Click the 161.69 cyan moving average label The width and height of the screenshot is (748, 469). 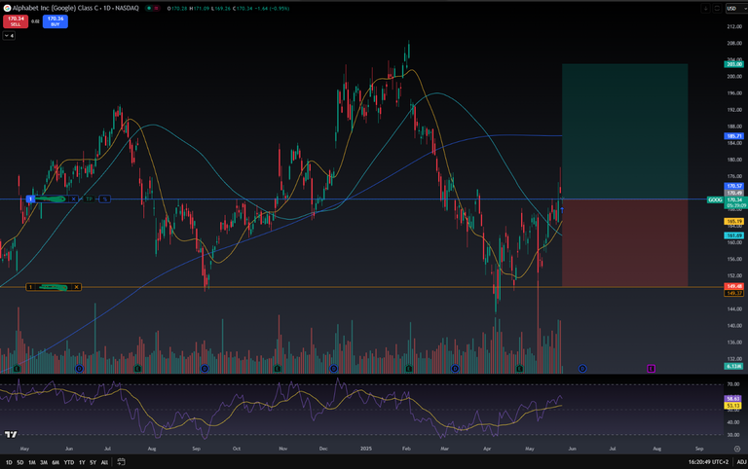pyautogui.click(x=734, y=235)
